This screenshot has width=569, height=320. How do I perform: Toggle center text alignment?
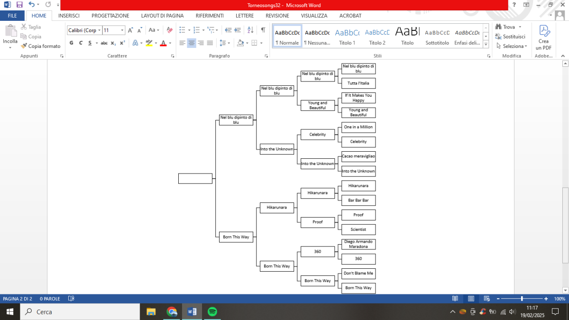(x=192, y=43)
